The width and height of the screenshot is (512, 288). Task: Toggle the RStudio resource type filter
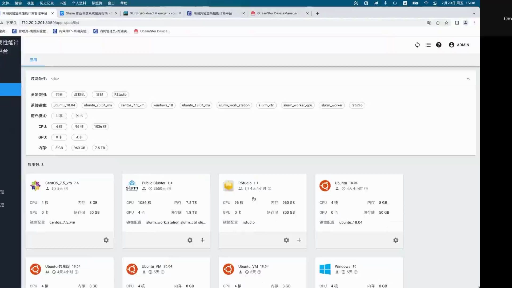121,94
